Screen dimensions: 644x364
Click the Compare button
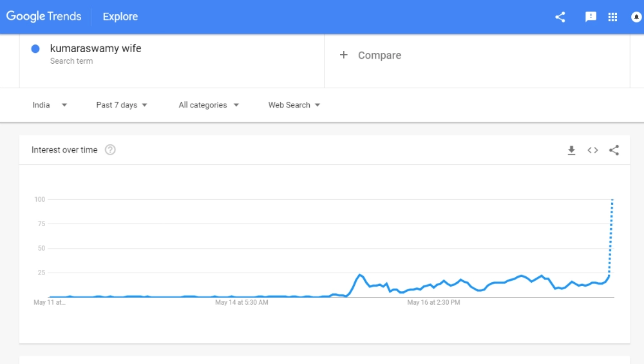(379, 55)
